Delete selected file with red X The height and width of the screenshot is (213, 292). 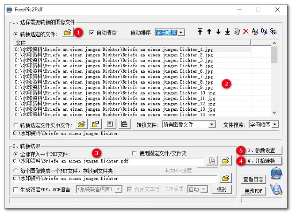pyautogui.click(x=246, y=31)
